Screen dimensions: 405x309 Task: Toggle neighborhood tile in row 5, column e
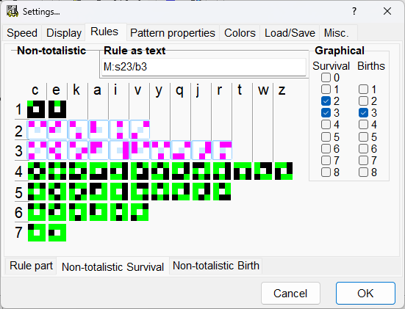click(x=57, y=192)
